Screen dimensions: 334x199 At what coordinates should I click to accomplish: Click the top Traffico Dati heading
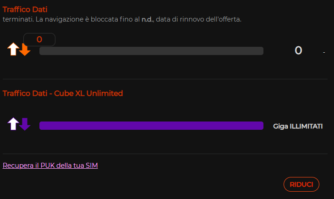25,9
